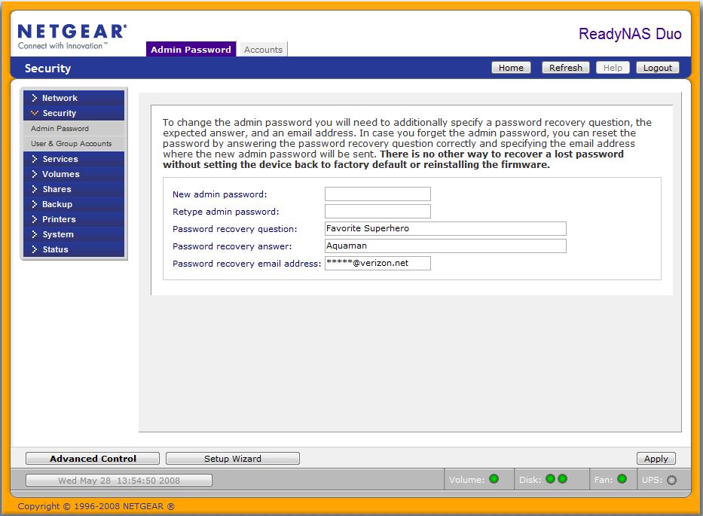Expand the Status menu chevron
The width and height of the screenshot is (703, 516).
(34, 249)
